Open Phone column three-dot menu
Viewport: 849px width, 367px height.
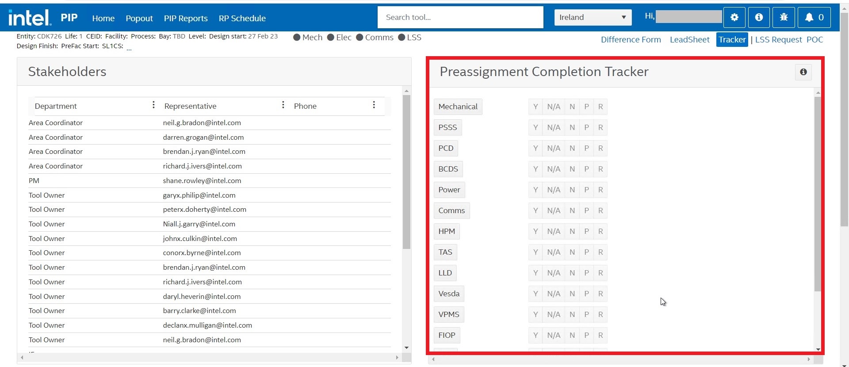click(374, 105)
